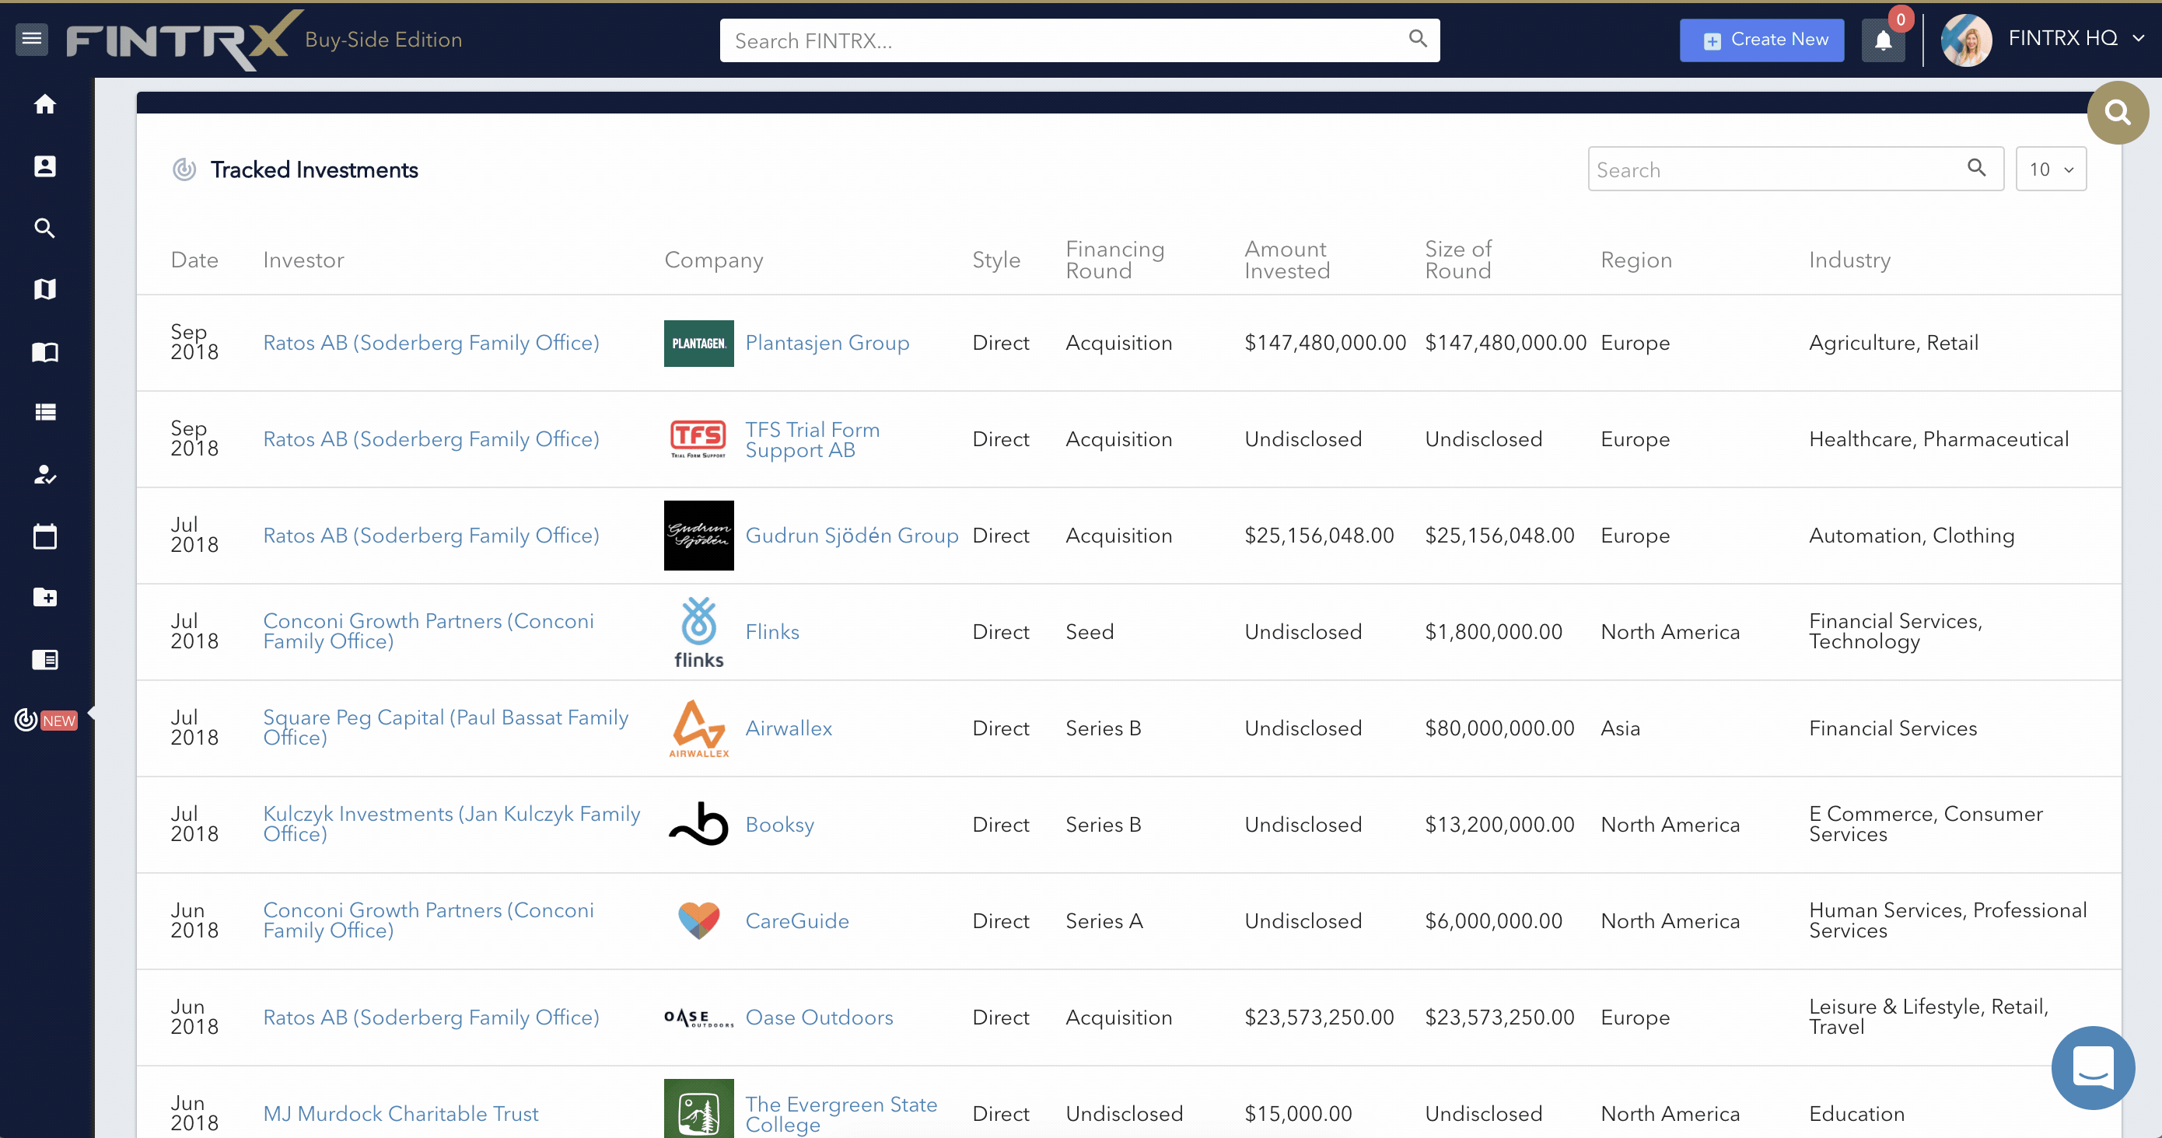This screenshot has height=1138, width=2162.
Task: Click the TFS Trial Form Support logo
Action: (x=698, y=439)
